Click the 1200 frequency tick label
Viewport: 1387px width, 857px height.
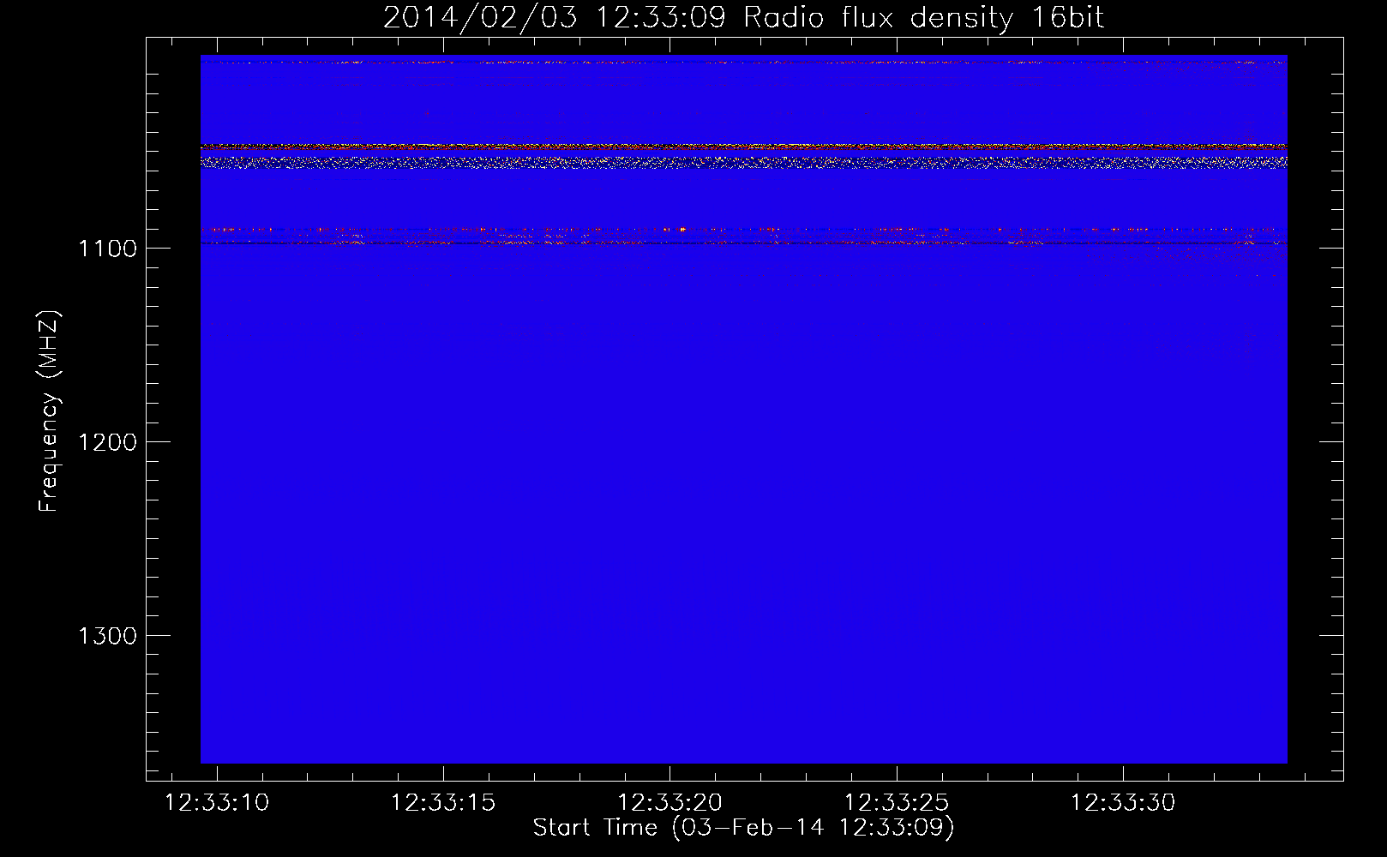tap(108, 442)
